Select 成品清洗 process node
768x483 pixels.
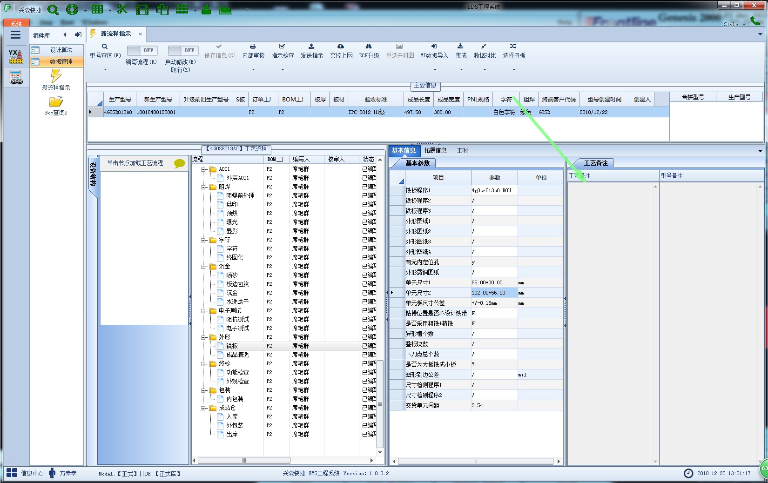(x=237, y=355)
